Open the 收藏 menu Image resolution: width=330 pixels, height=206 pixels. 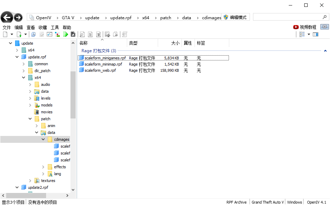coord(43,27)
